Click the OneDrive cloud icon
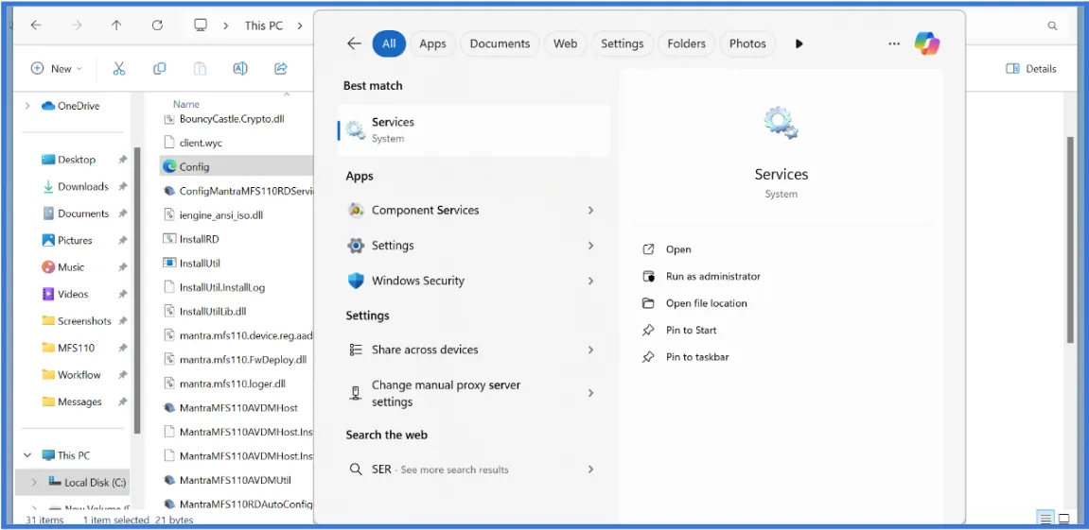Screen dimensions: 1089x530 48,106
